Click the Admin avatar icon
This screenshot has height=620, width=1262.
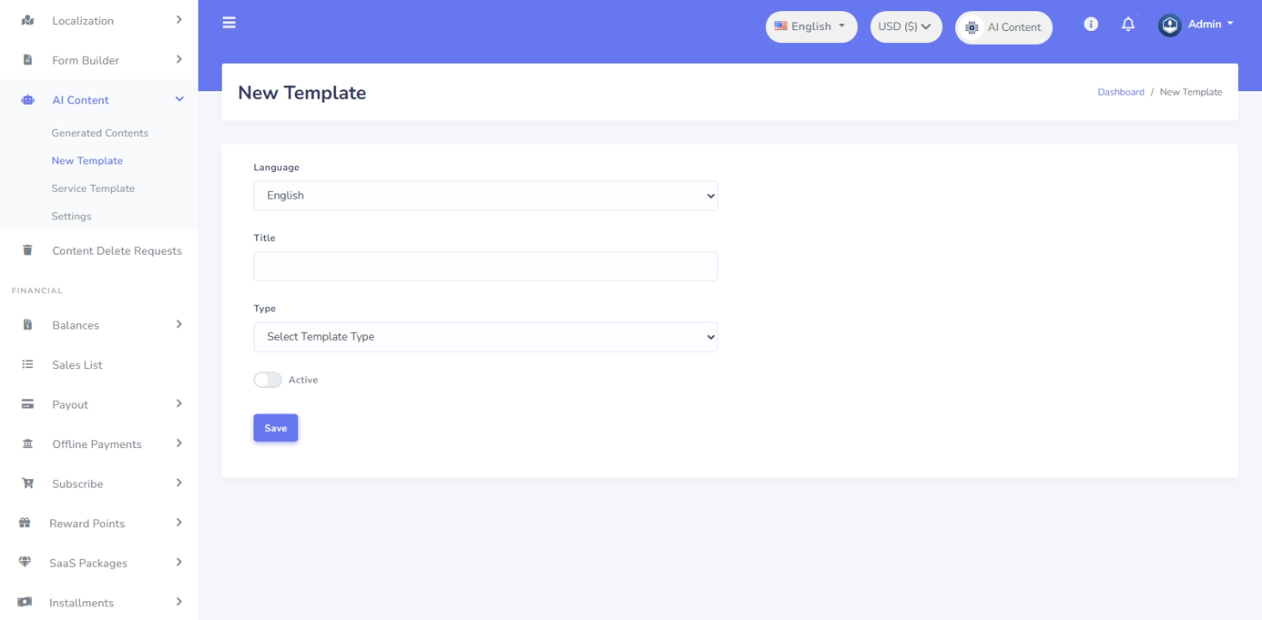(x=1169, y=25)
